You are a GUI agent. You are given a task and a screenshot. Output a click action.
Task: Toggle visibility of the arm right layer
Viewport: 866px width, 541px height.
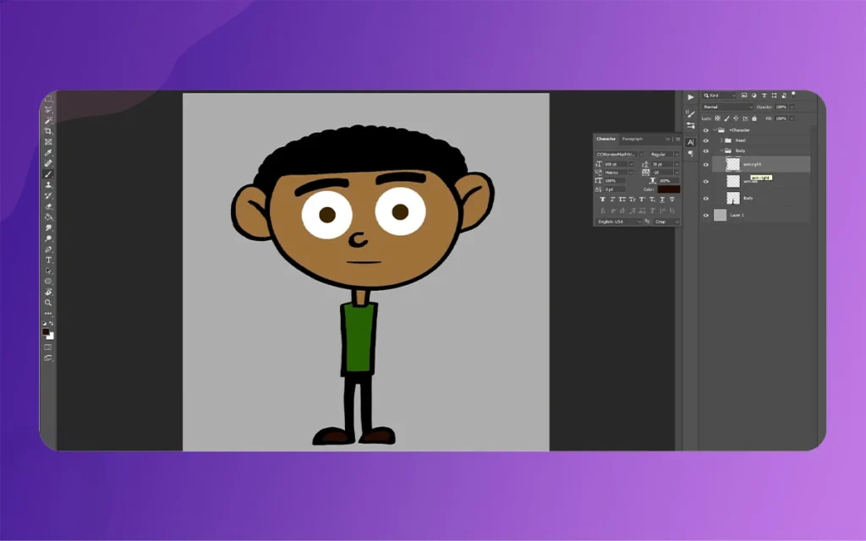pos(705,164)
